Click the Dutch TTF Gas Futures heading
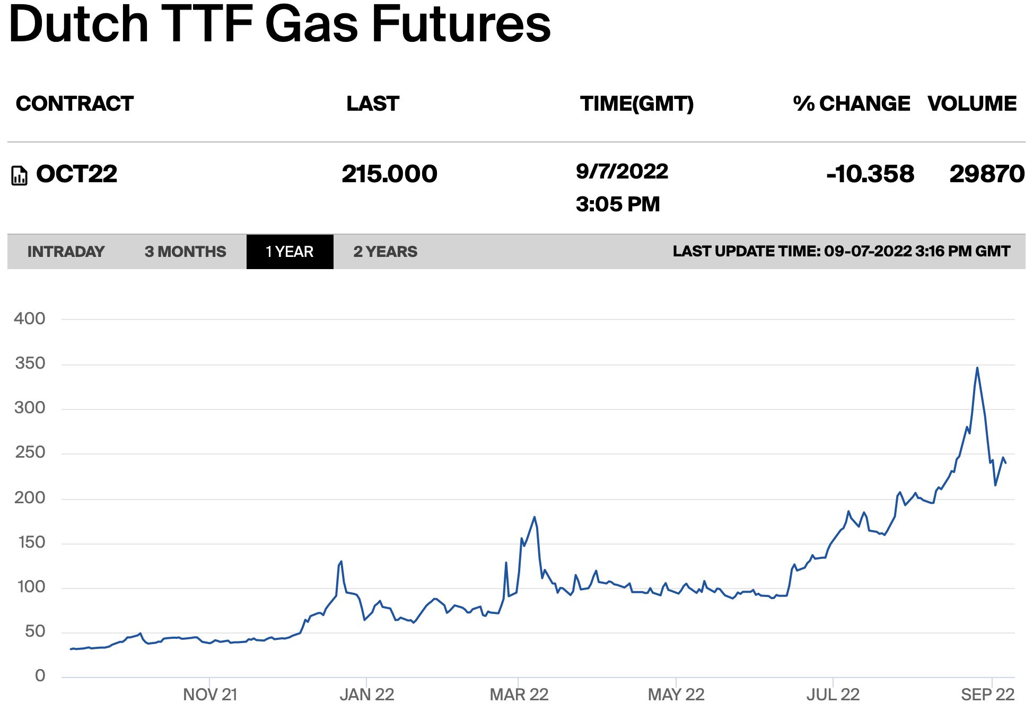The width and height of the screenshot is (1033, 713). pos(279,24)
